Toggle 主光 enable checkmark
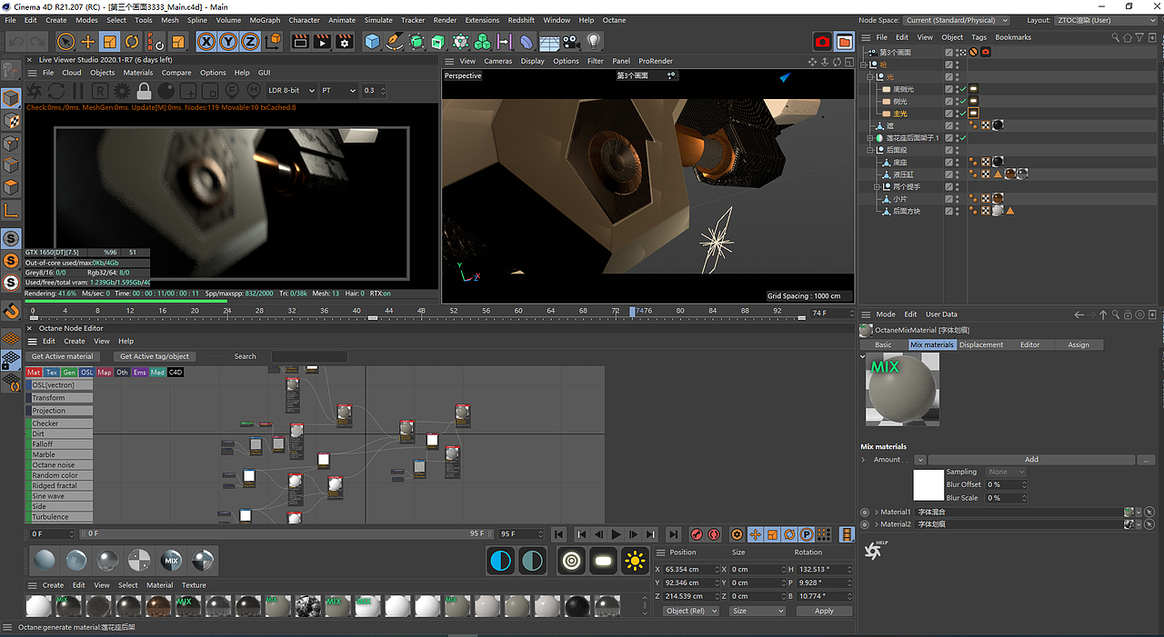The image size is (1164, 637). (962, 114)
